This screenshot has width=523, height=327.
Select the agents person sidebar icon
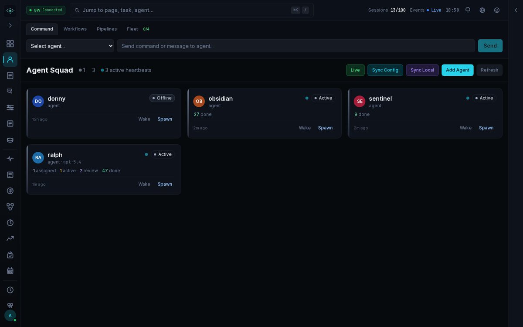point(10,59)
